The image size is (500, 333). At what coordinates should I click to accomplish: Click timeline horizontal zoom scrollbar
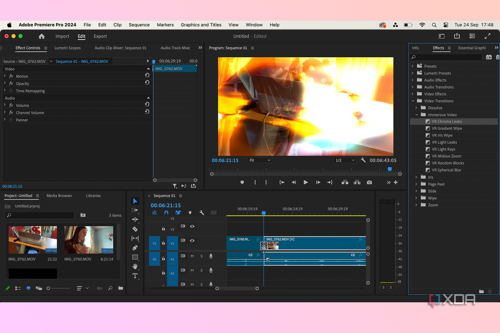[237, 288]
